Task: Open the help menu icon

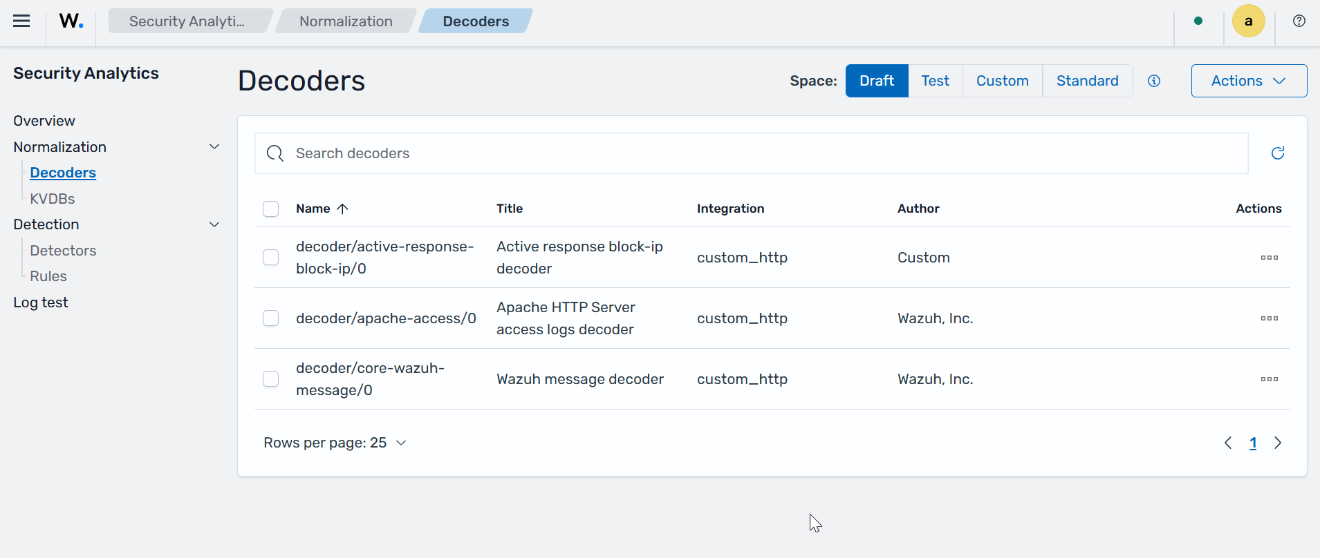Action: point(1299,21)
